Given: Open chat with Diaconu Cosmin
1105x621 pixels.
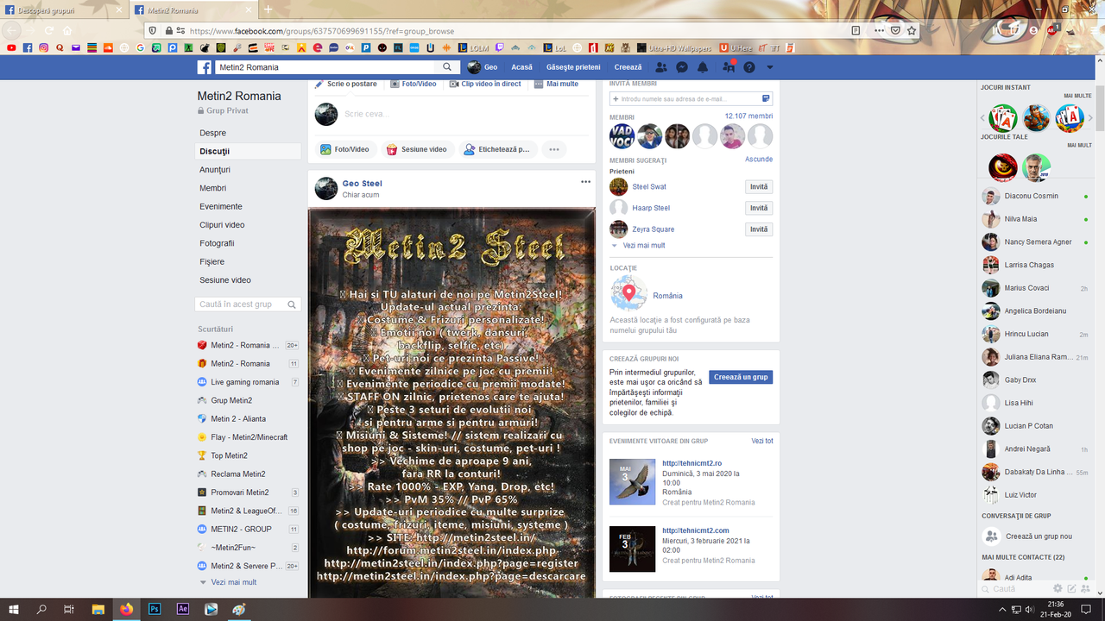Looking at the screenshot, I should (x=1034, y=196).
